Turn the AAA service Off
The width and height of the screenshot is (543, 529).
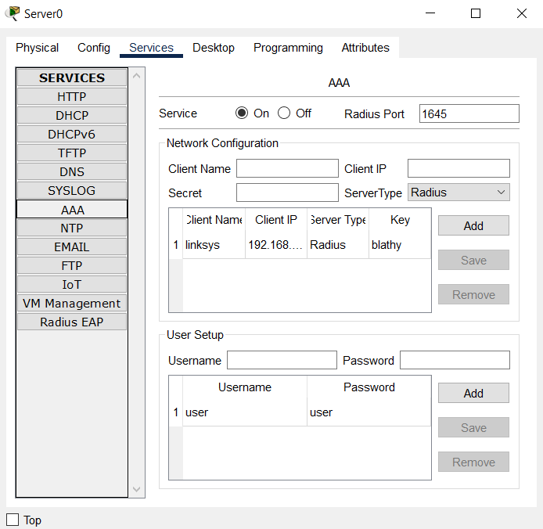point(284,113)
